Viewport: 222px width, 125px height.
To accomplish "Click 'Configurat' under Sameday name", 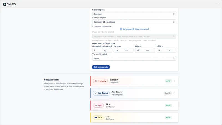I will [114, 82].
